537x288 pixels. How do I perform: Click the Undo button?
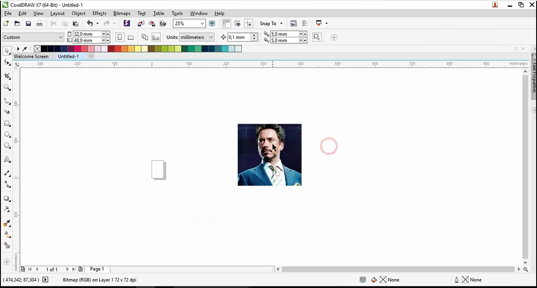click(90, 23)
